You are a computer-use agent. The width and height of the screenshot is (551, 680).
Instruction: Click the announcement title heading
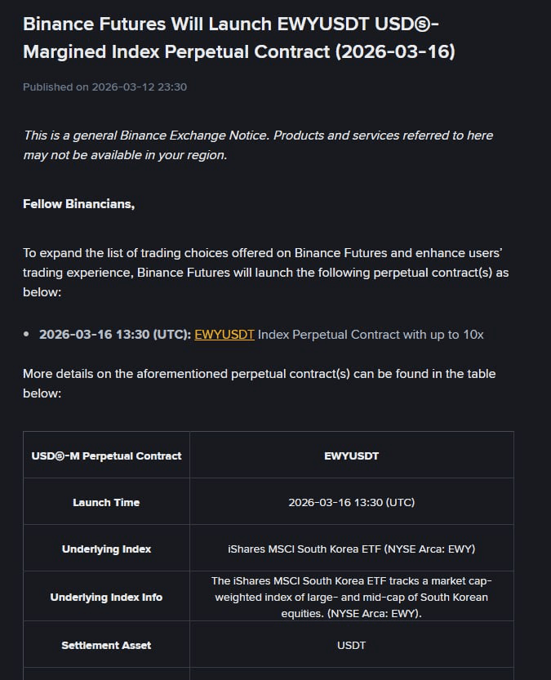(x=239, y=38)
